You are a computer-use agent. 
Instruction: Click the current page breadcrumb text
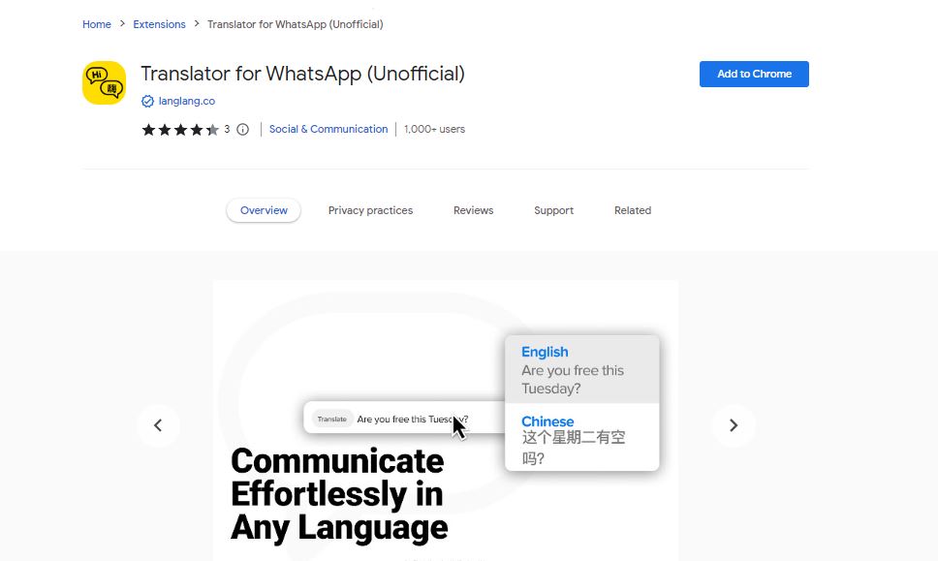296,24
